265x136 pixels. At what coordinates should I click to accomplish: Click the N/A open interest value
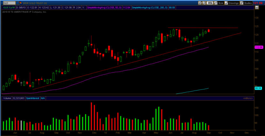43,98
